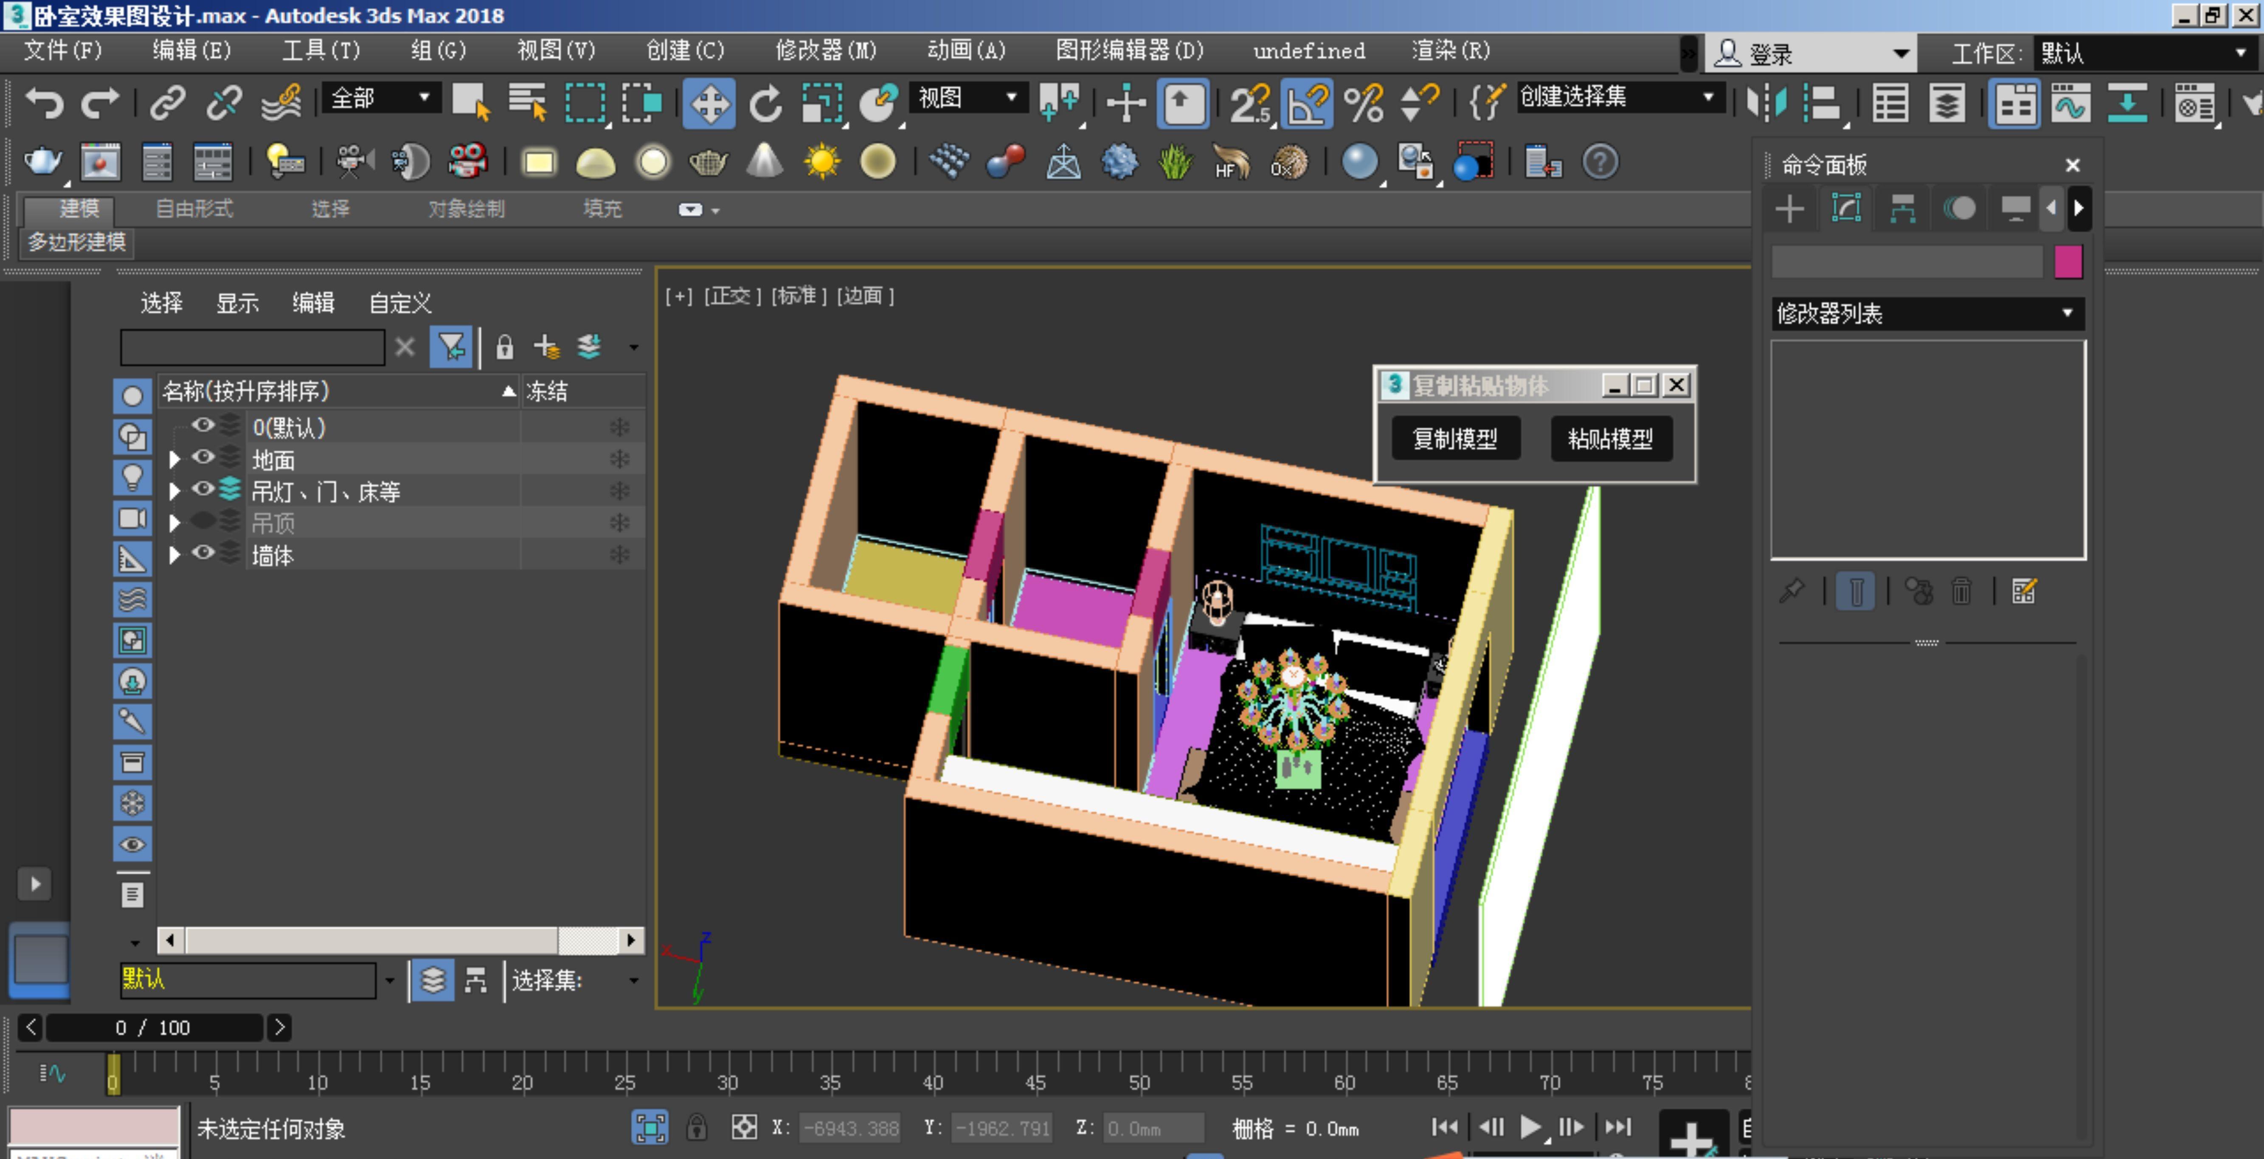2264x1159 pixels.
Task: Switch to the 自由形式 ribbon tab
Action: tap(194, 208)
